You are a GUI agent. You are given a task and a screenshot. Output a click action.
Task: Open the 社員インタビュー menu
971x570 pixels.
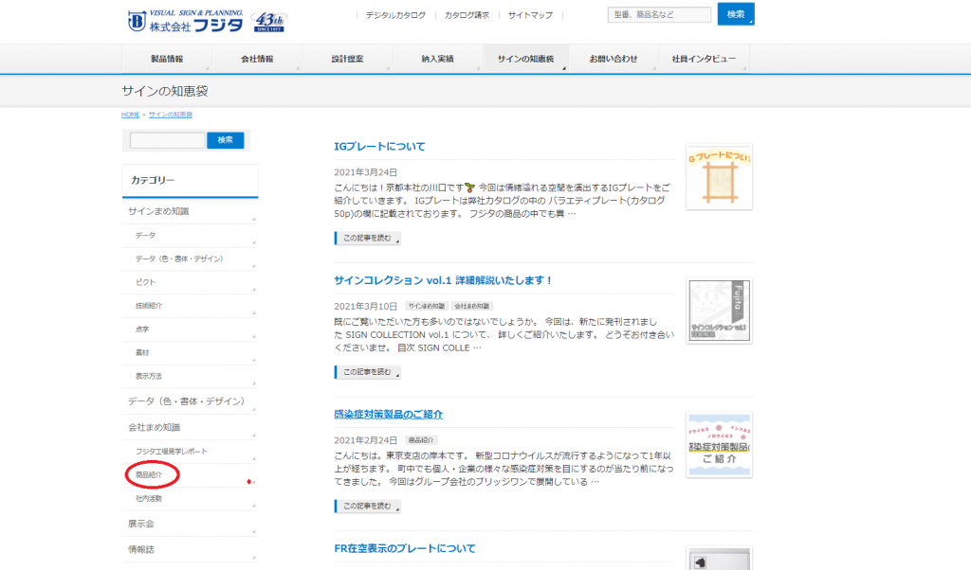(x=705, y=59)
